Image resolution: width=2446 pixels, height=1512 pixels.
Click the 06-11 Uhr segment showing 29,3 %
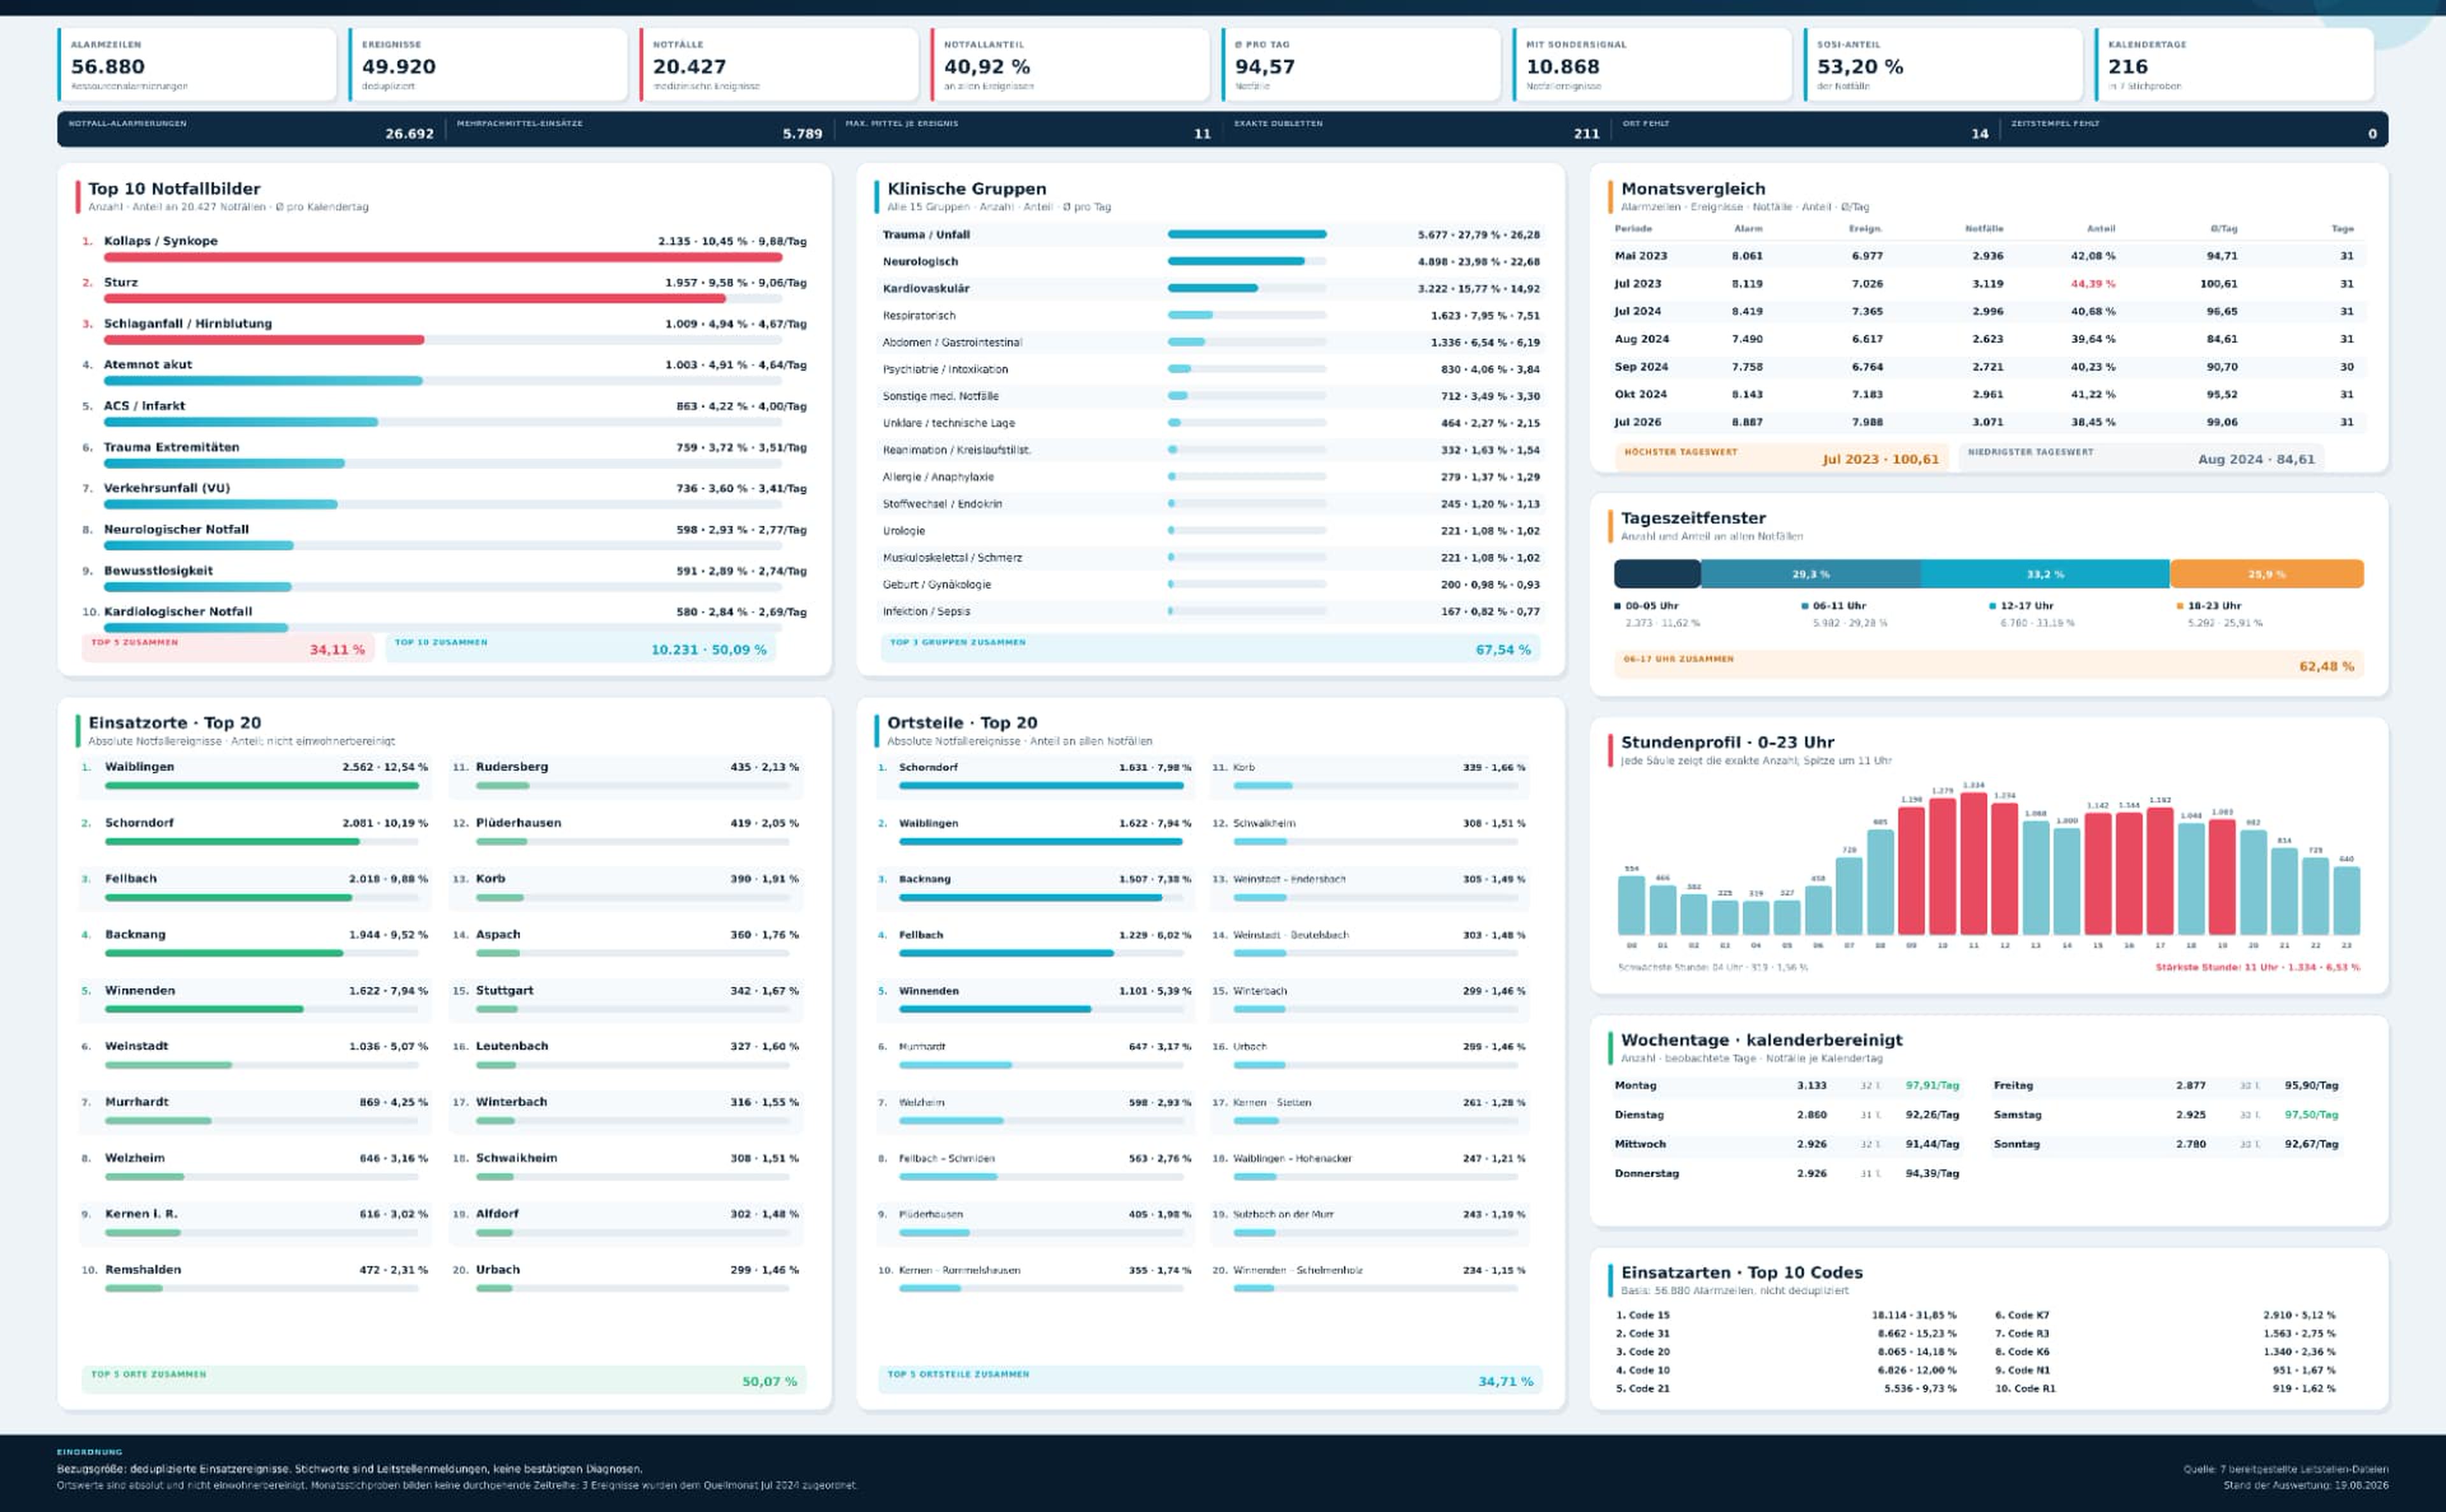coord(1810,574)
